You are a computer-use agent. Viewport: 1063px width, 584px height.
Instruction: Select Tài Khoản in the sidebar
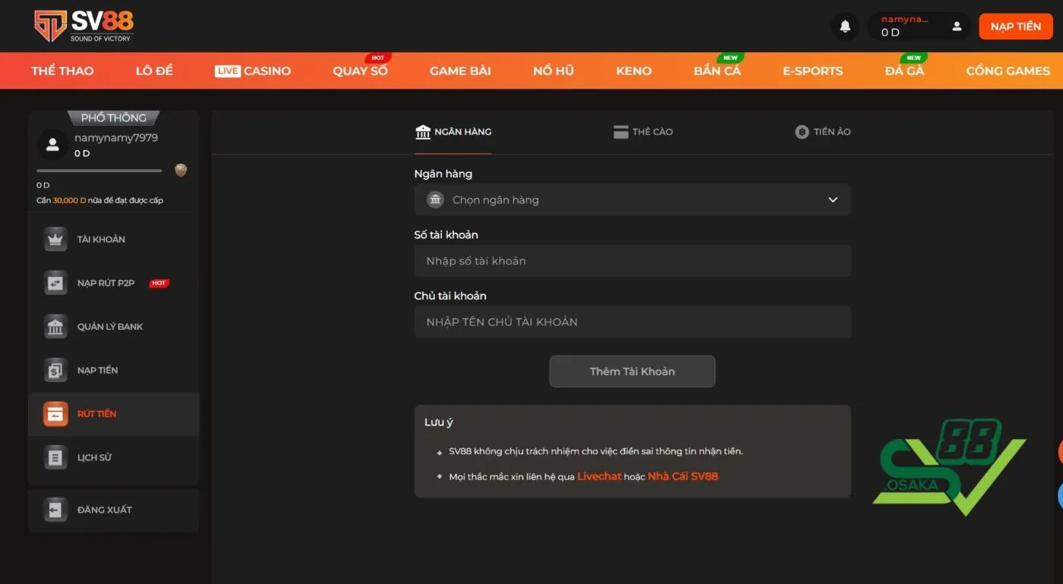[x=114, y=239]
